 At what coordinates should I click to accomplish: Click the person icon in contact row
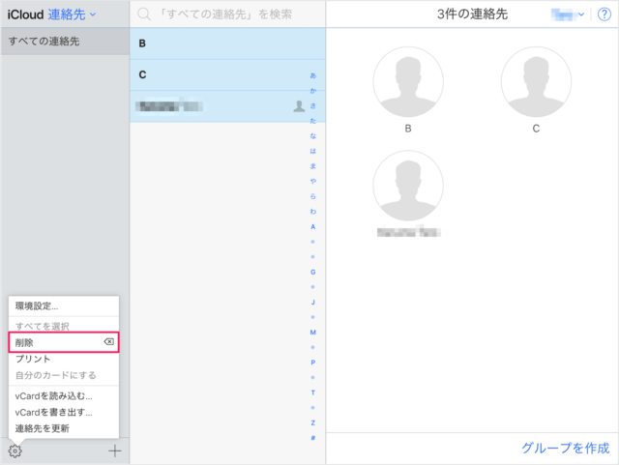pyautogui.click(x=299, y=106)
